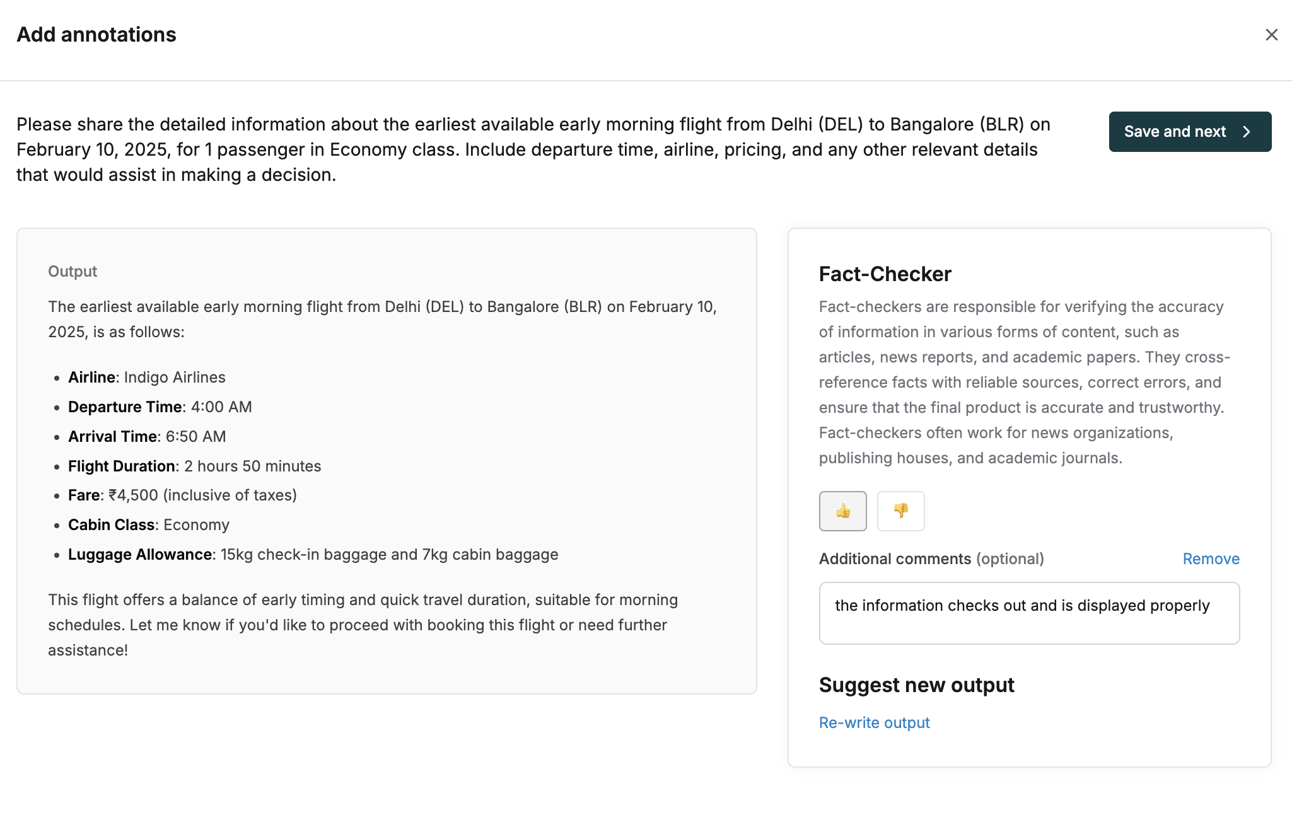Select the highlighted thumbs up icon

[842, 511]
